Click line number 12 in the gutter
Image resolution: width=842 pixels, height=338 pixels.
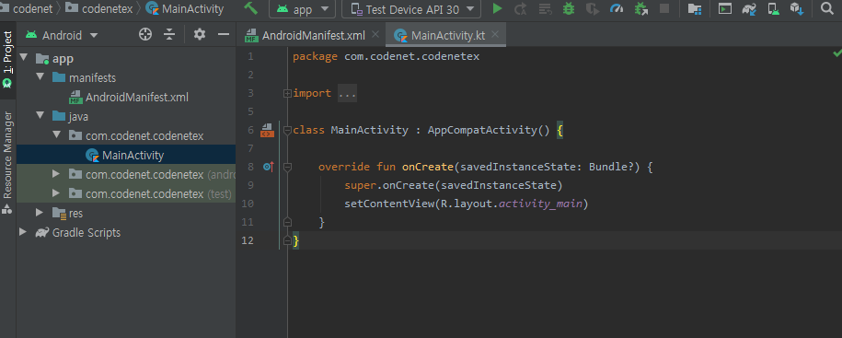pyautogui.click(x=248, y=240)
